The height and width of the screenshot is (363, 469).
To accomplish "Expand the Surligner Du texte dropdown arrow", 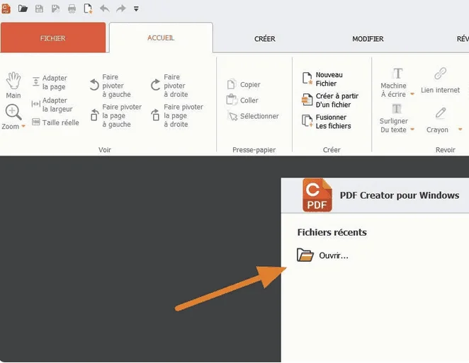I will pyautogui.click(x=412, y=129).
